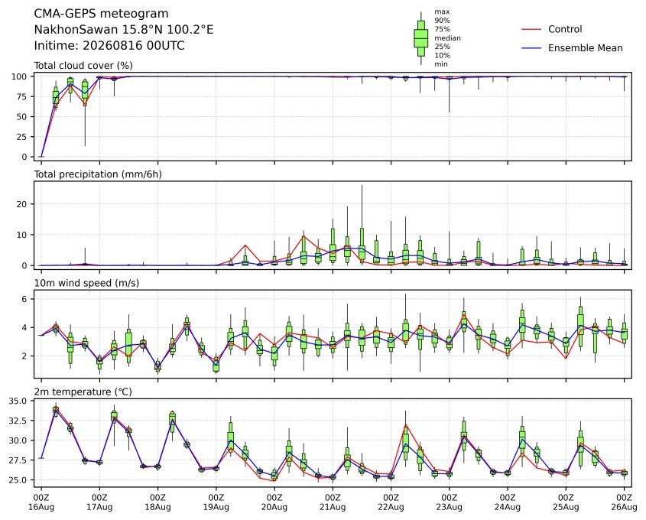Image resolution: width=646 pixels, height=520 pixels.
Task: Click the 25 tick on cloud cover axis
Action: tap(21, 137)
